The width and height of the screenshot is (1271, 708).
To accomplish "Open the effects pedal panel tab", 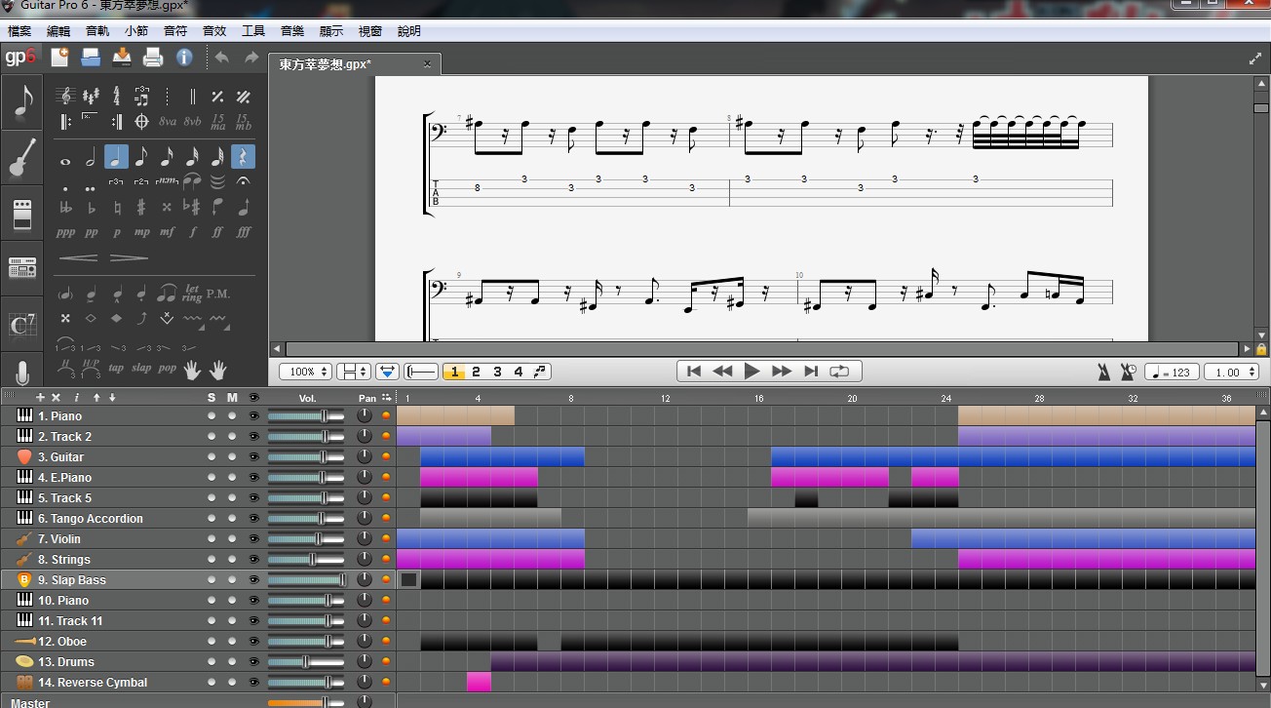I will 22,214.
